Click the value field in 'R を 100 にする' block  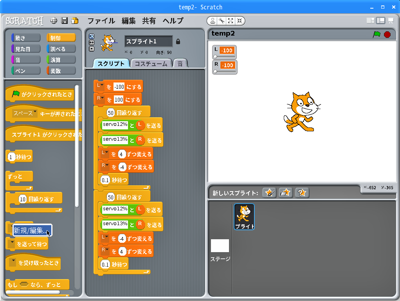point(119,100)
